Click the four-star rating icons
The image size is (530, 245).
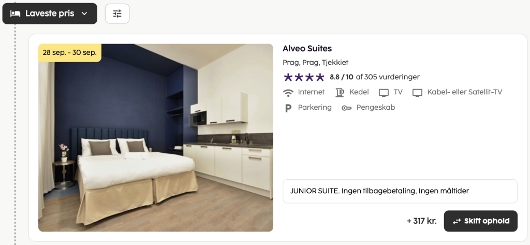304,78
